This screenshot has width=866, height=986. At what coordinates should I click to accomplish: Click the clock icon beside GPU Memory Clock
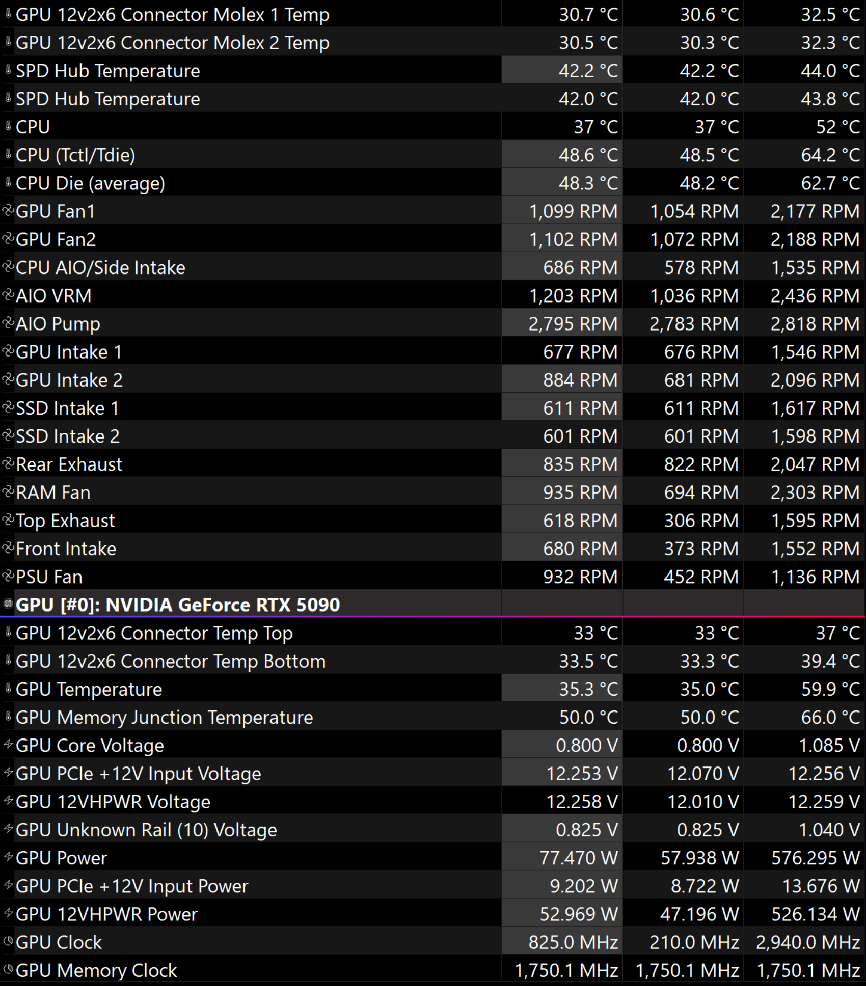pos(8,969)
